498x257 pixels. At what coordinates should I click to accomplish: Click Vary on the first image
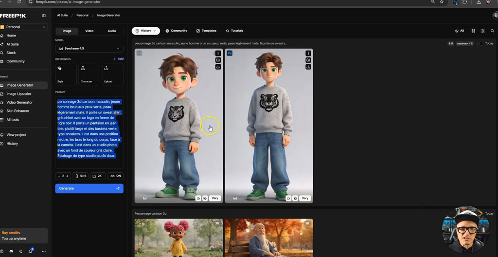(215, 198)
